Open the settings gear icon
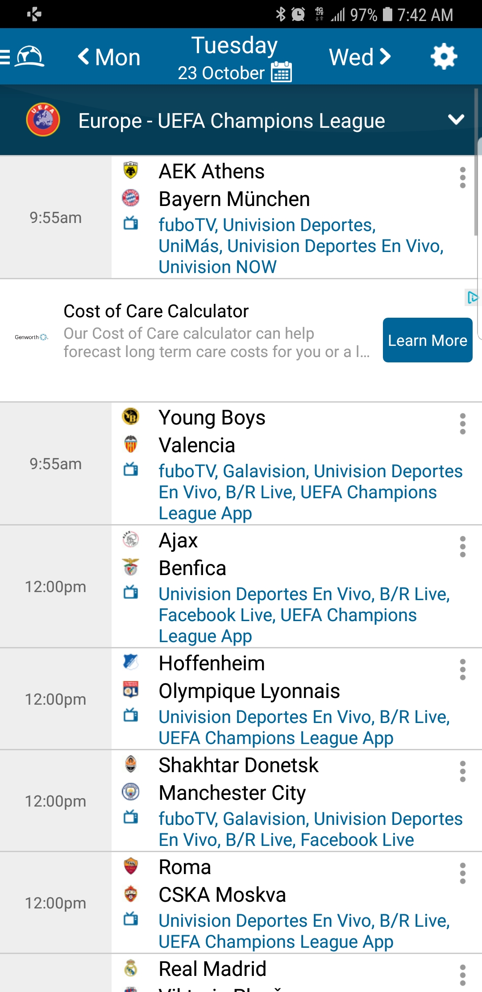Viewport: 482px width, 992px height. [x=444, y=57]
